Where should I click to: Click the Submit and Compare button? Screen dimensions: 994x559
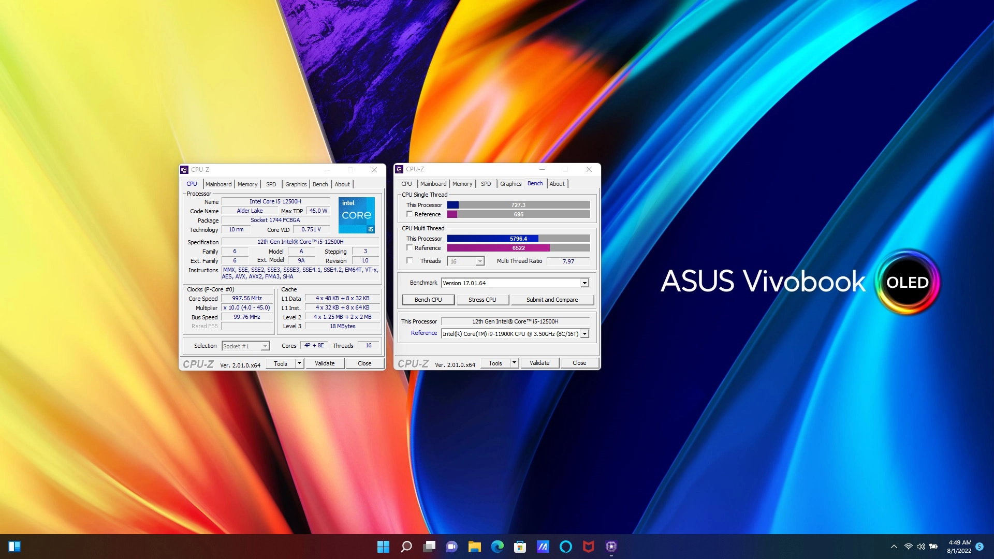pos(552,300)
